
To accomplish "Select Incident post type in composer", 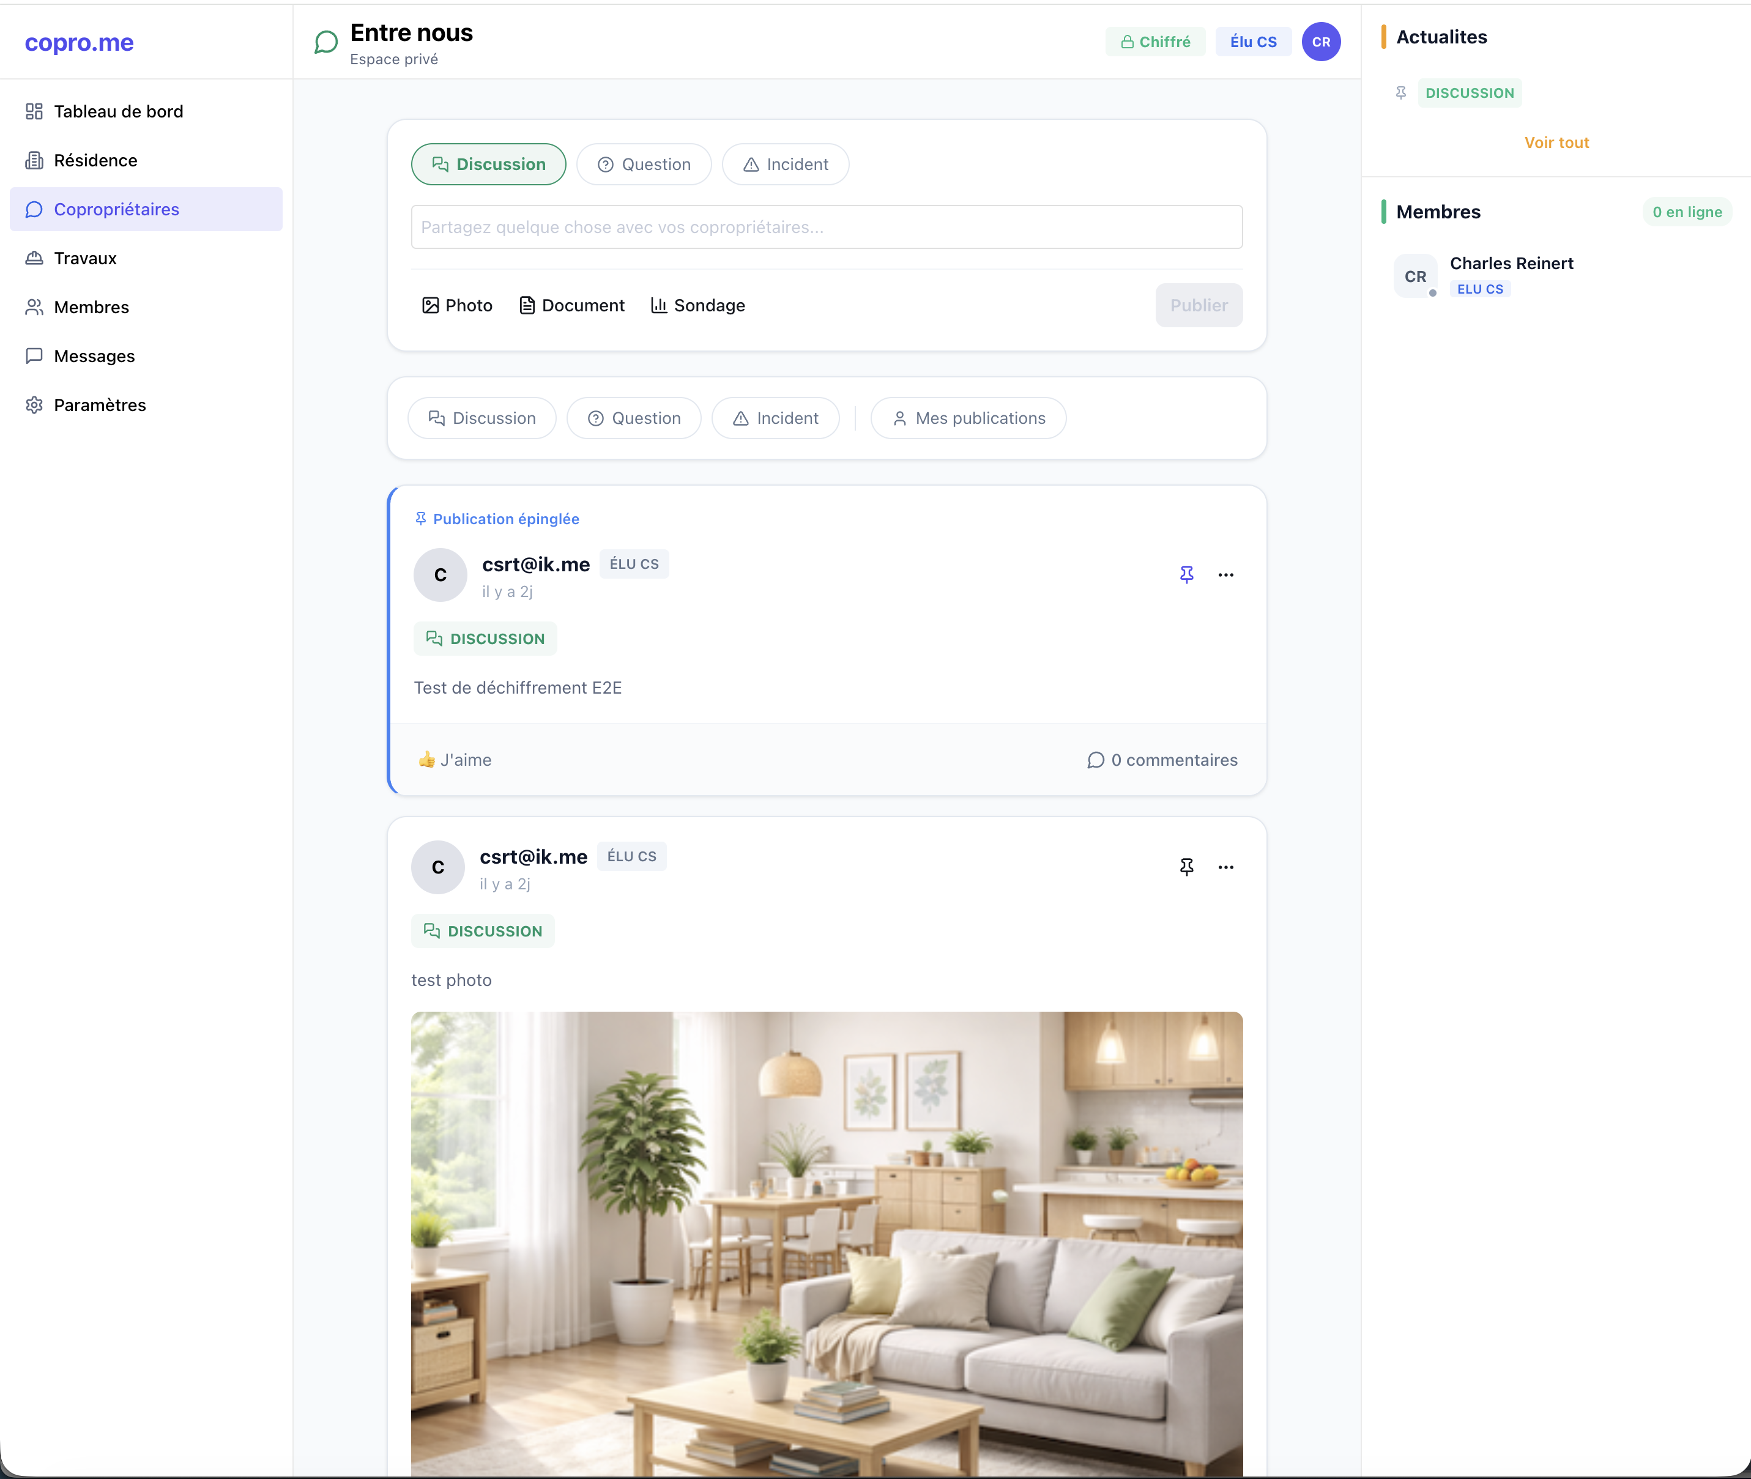I will pos(785,165).
